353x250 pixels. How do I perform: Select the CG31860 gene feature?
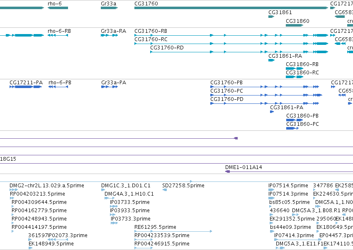(295, 25)
